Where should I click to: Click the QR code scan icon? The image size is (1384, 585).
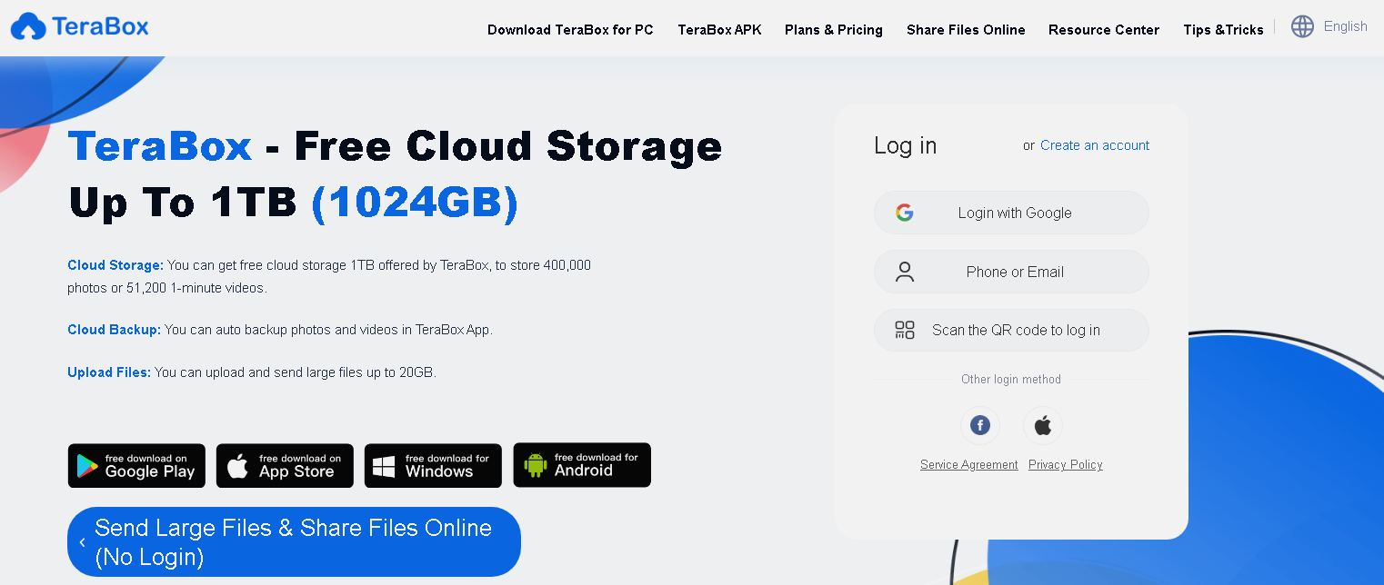coord(904,330)
